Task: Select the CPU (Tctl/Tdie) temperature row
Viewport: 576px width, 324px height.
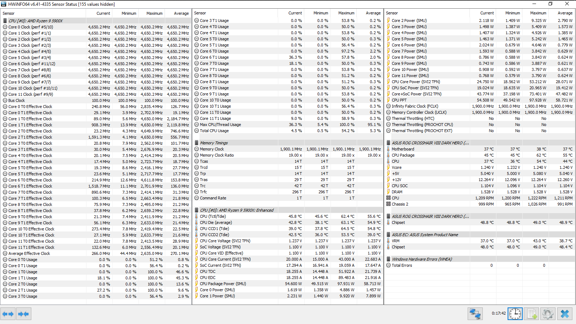Action: click(287, 216)
